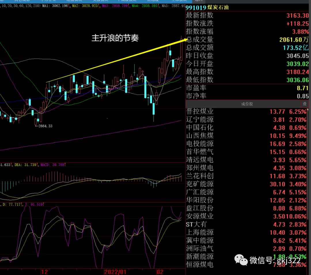This screenshot has height=275, width=311.
Task: Click the 今日开盘 value 3039.02
Action: click(x=297, y=64)
